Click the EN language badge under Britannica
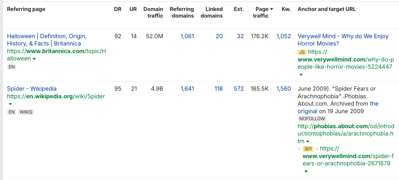Screen dimensions: 399x180 (x=12, y=67)
